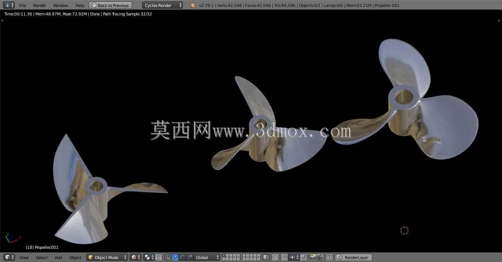Open the 3D View editor type selector
Screen dimensions: 502x262
[9, 257]
